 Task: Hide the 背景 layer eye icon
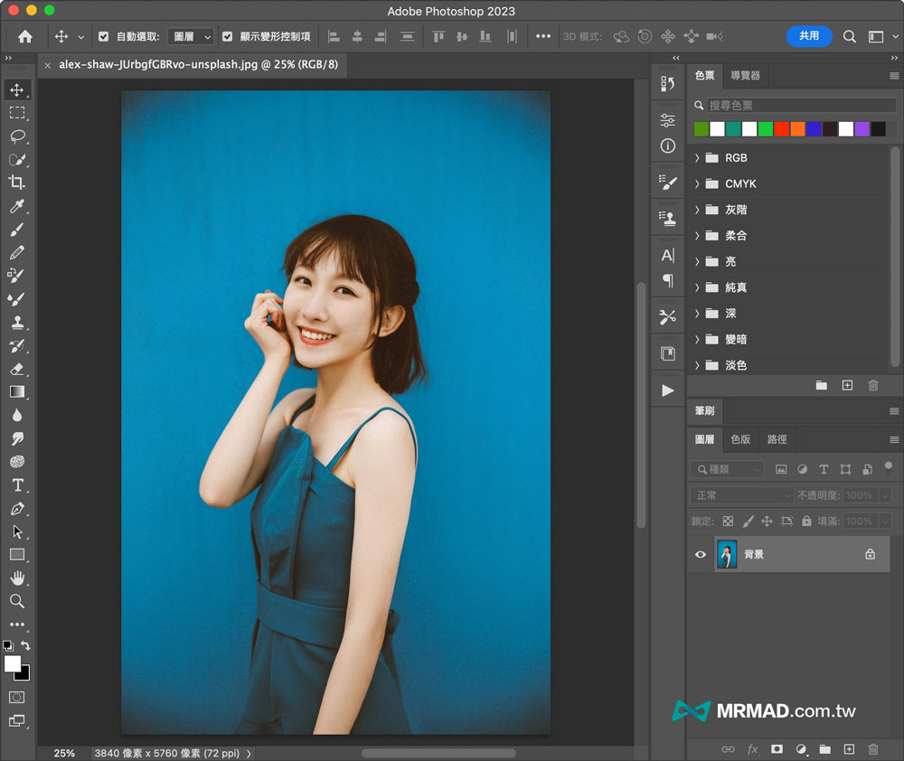pos(701,554)
